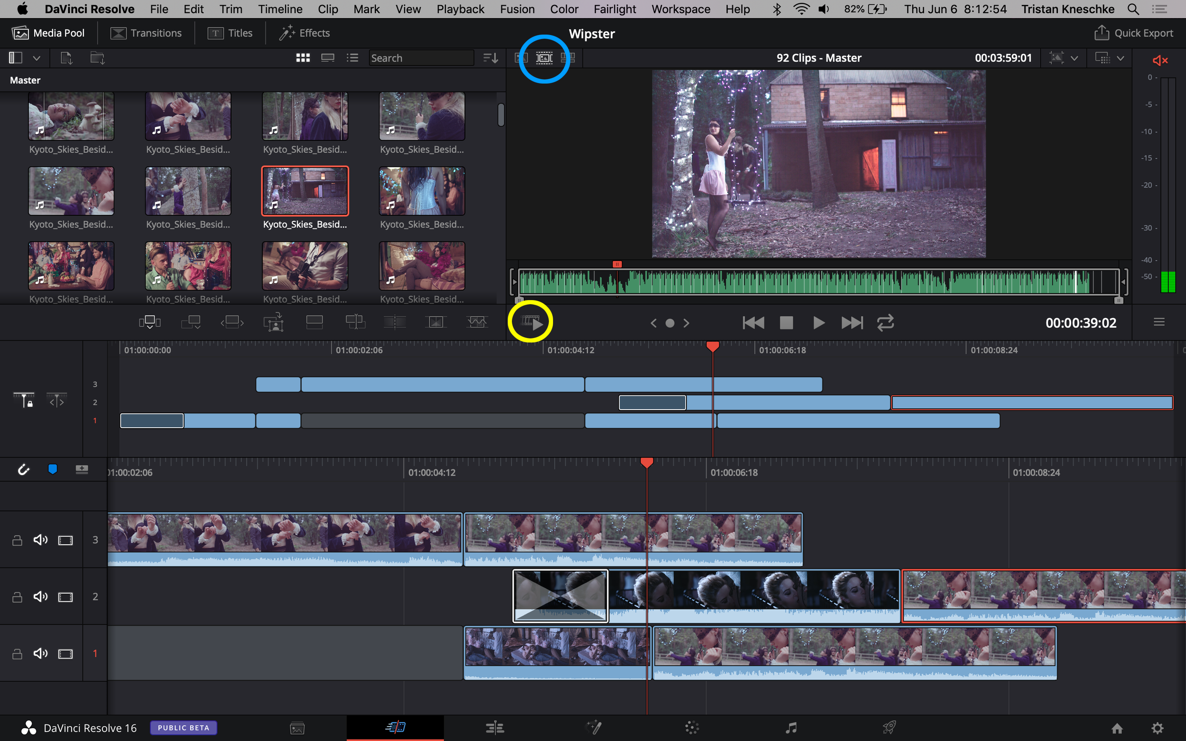Add a blue marker on timeline
Image resolution: width=1186 pixels, height=741 pixels.
click(x=53, y=469)
